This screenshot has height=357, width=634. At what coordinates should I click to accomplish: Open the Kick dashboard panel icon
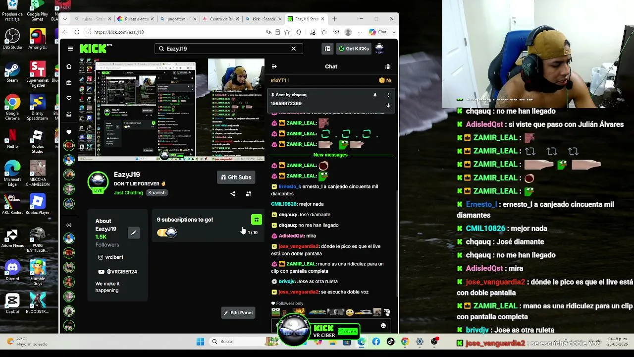pos(327,49)
